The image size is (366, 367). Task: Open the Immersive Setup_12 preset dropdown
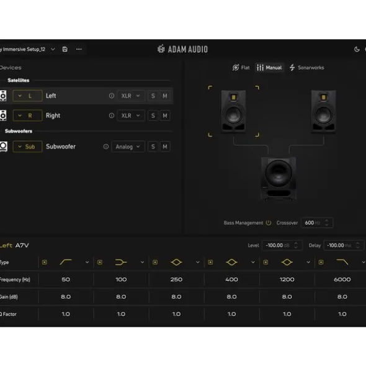(x=53, y=49)
